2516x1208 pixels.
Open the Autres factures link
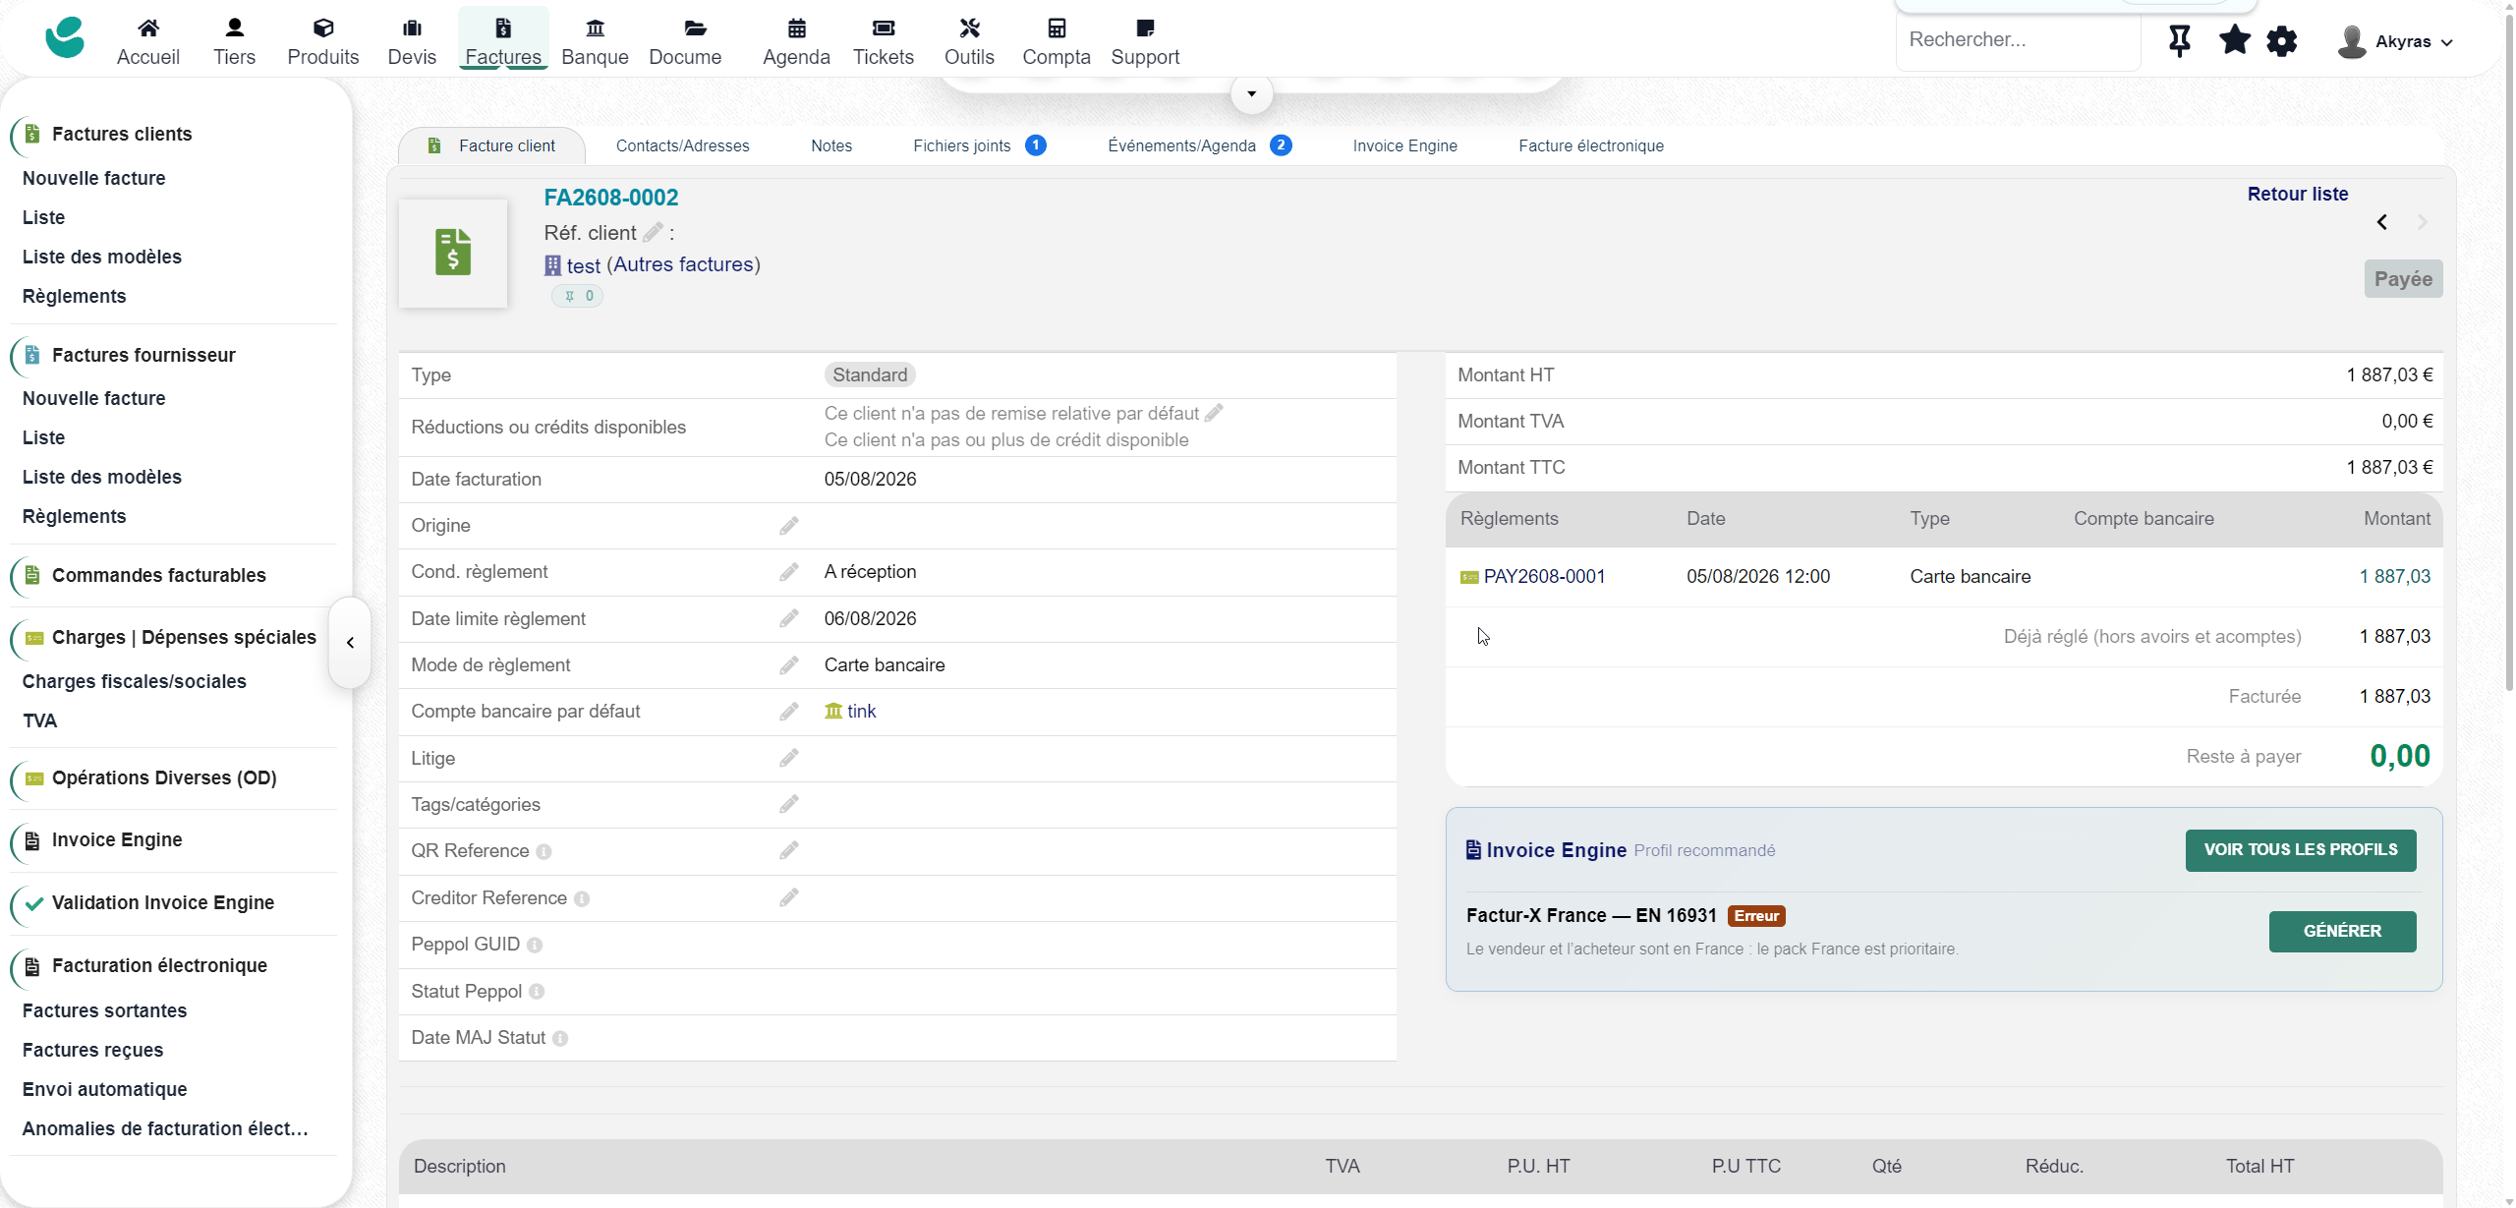click(684, 264)
